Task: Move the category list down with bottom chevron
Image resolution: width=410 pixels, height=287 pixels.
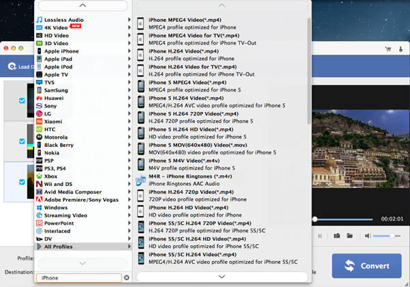Action: coord(83,264)
